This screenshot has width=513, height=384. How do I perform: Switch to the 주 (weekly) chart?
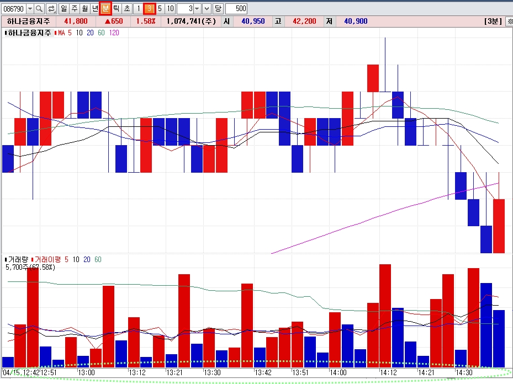pyautogui.click(x=74, y=8)
